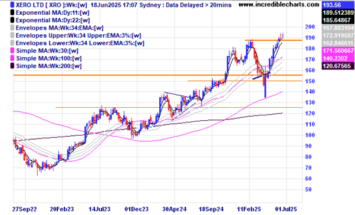Select the Envelopes MA:Wk:34:EMA:[w] legend label

point(60,28)
